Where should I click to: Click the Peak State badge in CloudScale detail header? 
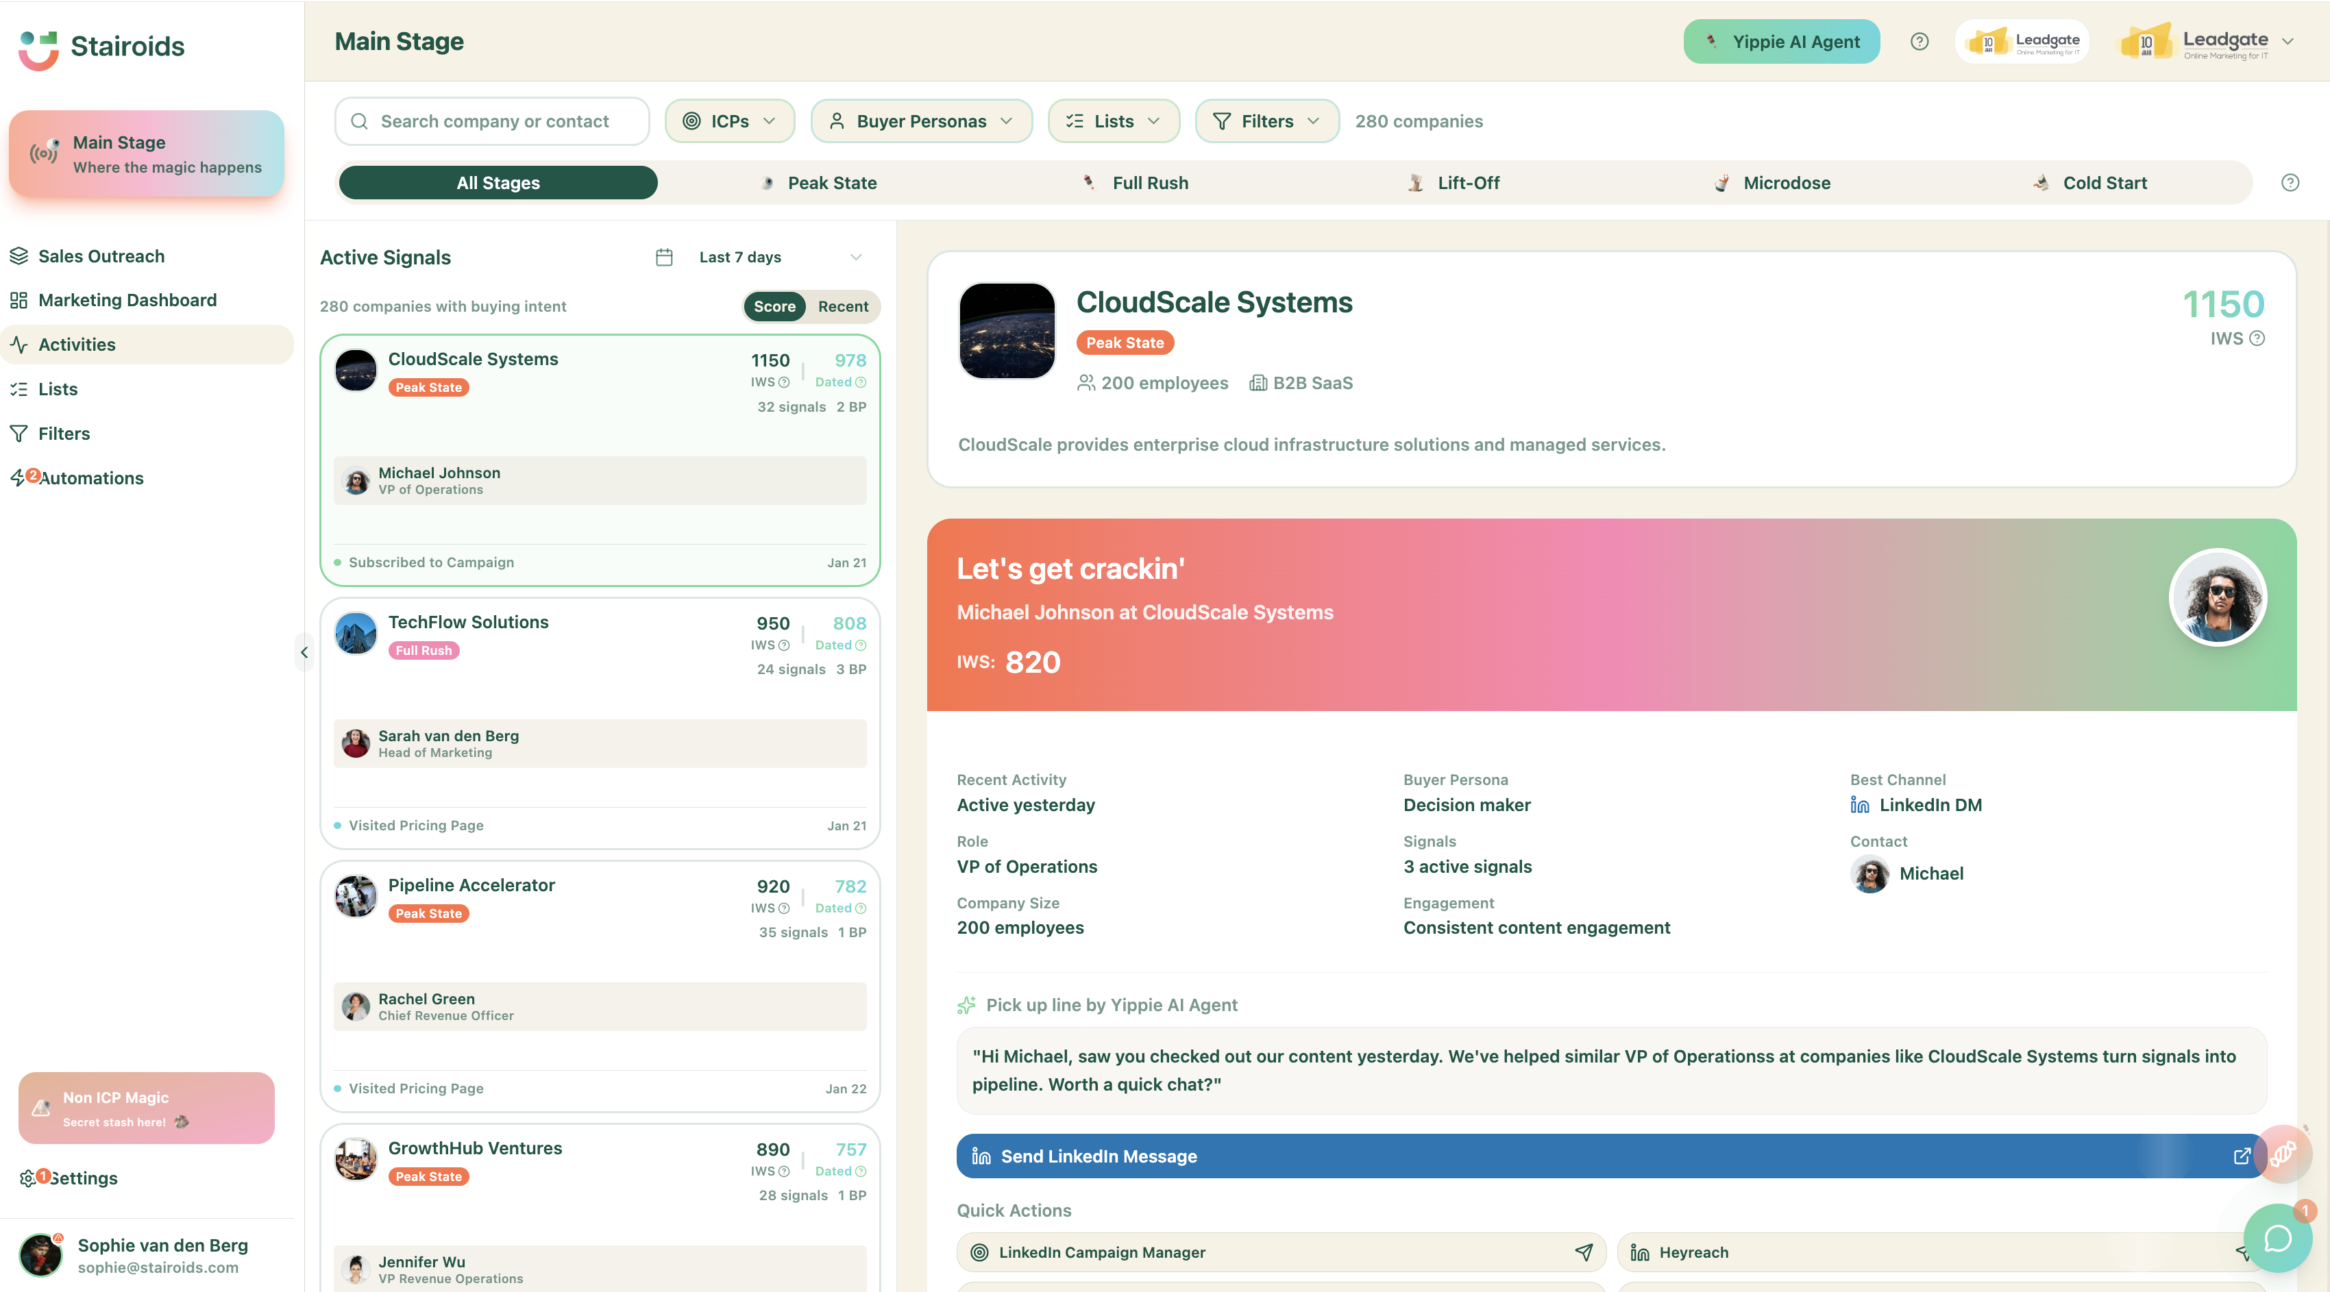coord(1125,343)
